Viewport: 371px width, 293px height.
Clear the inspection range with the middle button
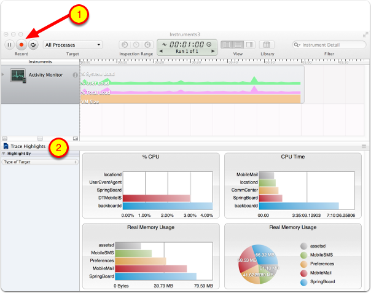136,45
